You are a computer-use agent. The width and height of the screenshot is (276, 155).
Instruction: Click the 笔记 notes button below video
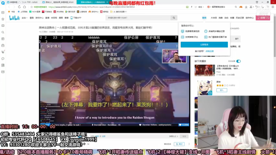[179, 144]
